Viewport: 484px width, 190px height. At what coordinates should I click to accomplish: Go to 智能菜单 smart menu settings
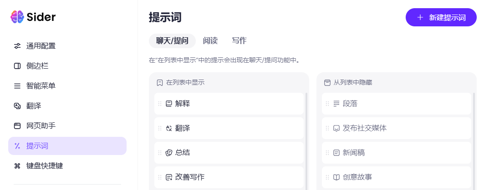click(x=41, y=86)
